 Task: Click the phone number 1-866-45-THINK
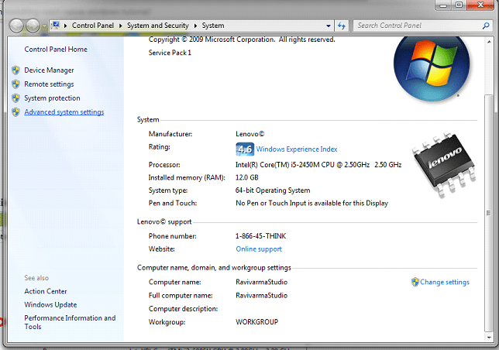point(260,236)
